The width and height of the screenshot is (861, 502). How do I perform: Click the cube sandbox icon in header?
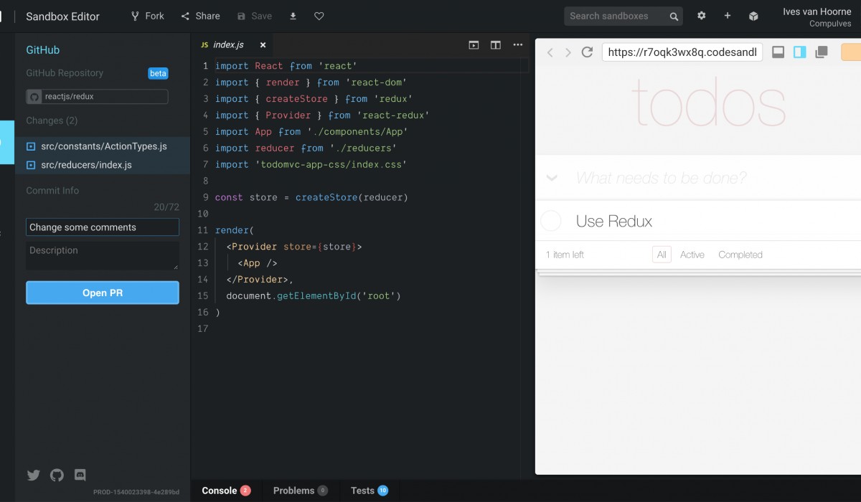753,16
